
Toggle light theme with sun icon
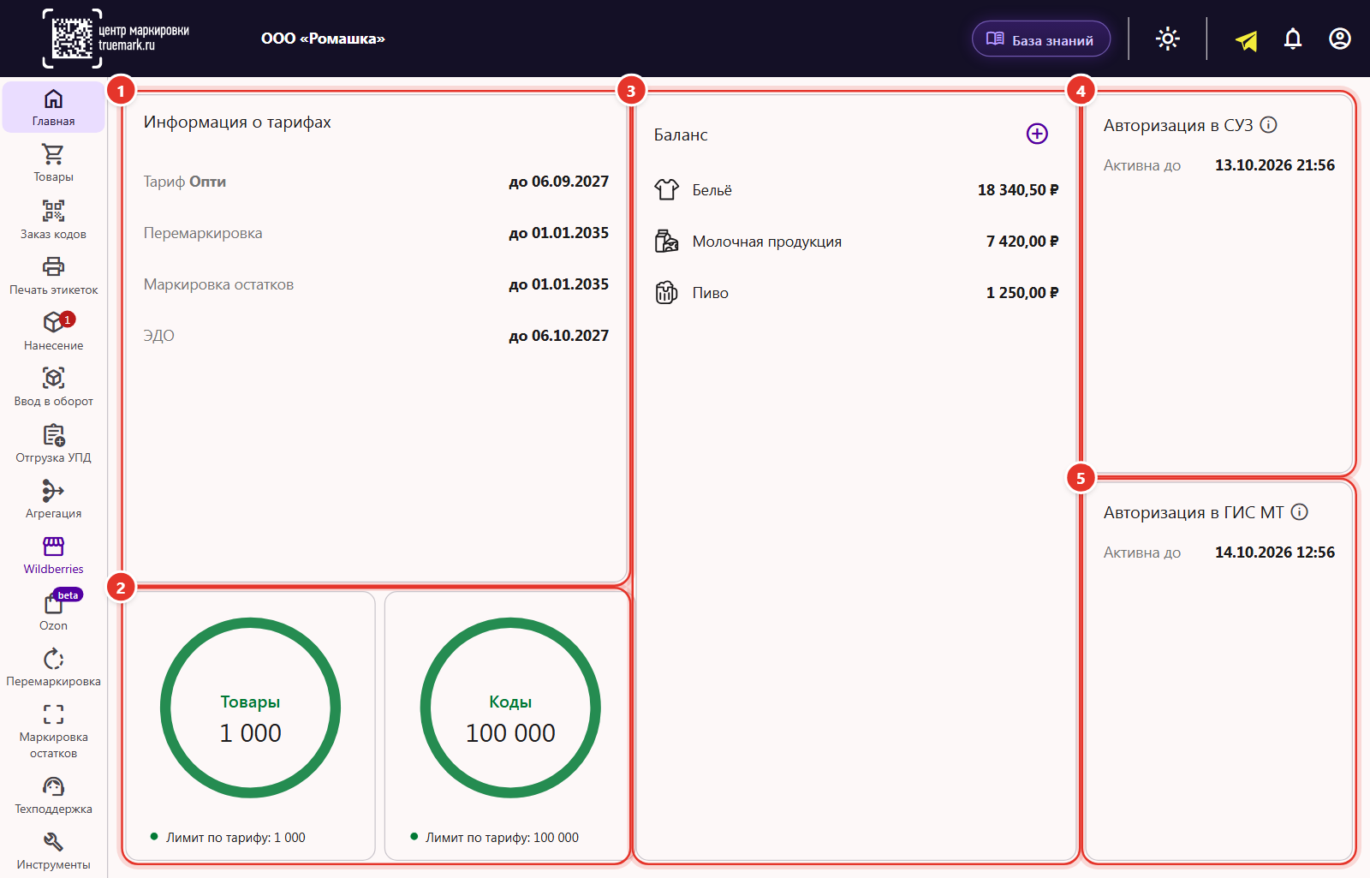tap(1168, 39)
